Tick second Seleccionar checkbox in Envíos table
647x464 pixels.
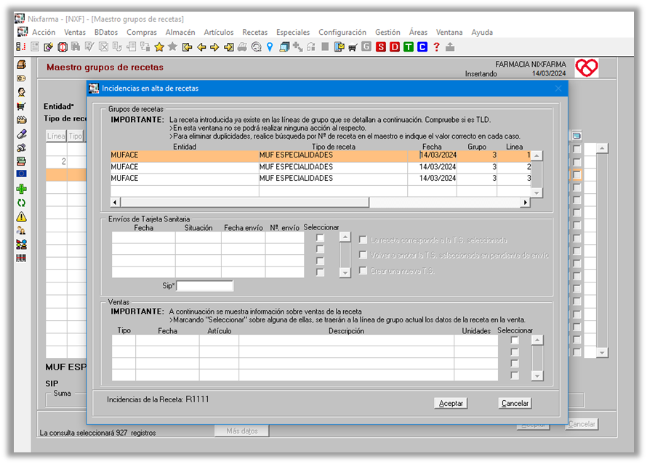pyautogui.click(x=320, y=249)
